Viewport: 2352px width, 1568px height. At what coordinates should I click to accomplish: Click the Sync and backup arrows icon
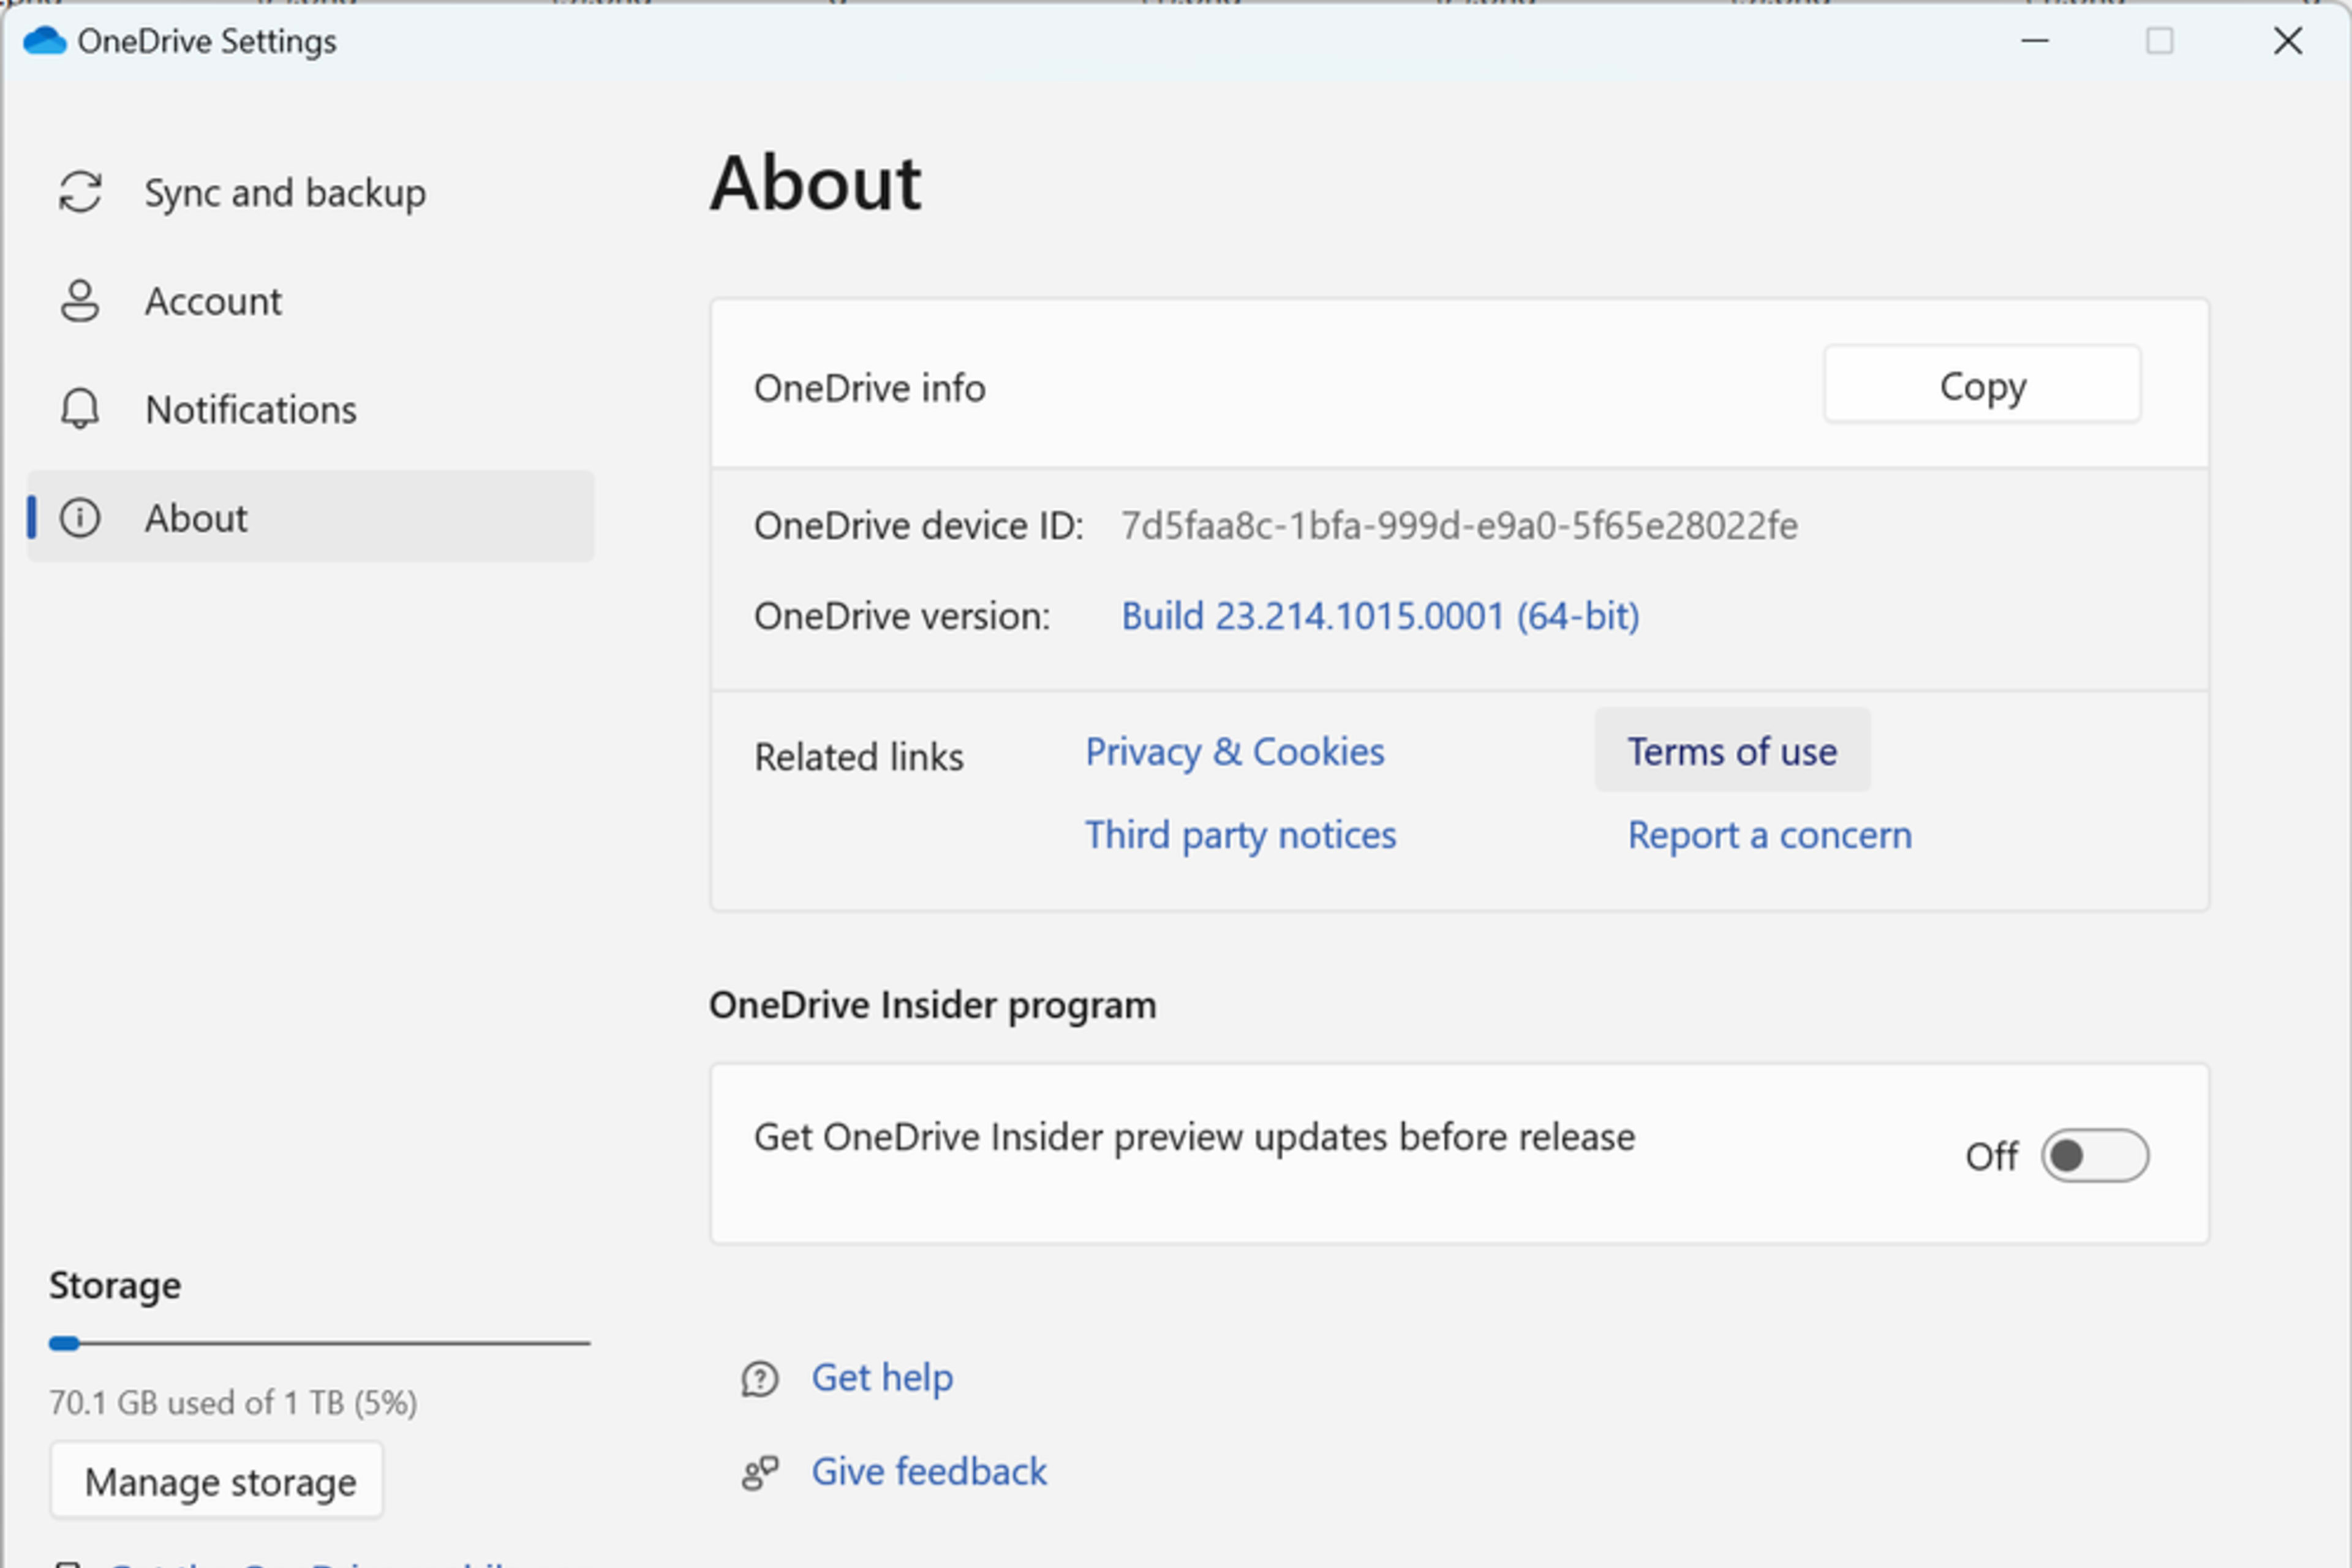click(x=80, y=192)
